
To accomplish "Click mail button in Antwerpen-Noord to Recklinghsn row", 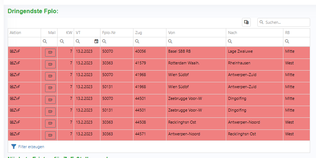I will tap(50, 135).
